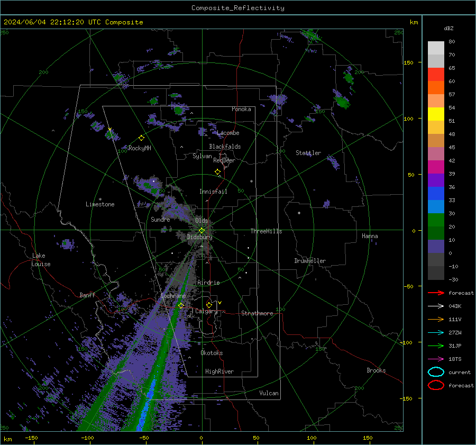Click the Stettler town label

tap(308, 153)
